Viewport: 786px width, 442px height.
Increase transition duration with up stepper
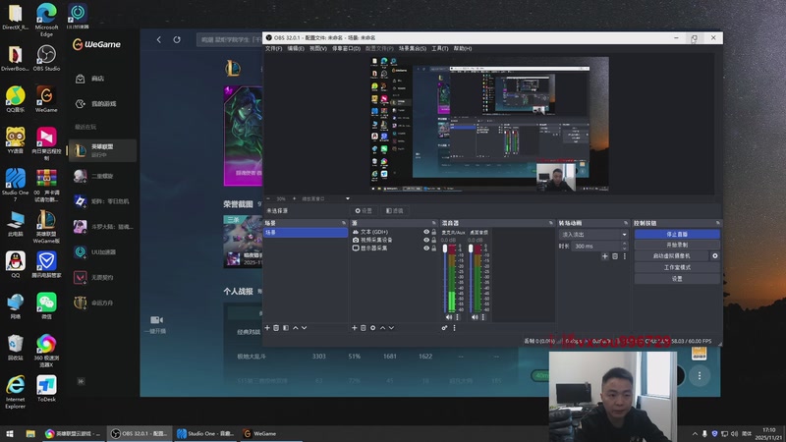625,244
